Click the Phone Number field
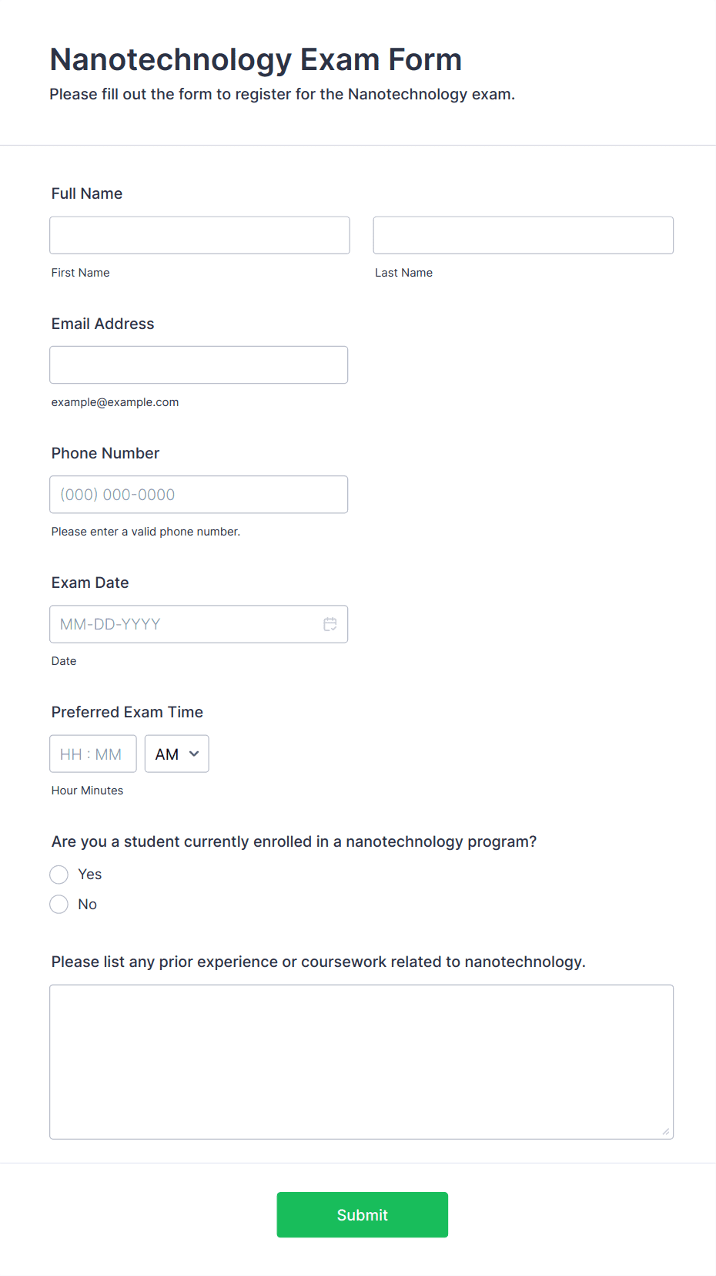This screenshot has height=1276, width=716. [199, 495]
